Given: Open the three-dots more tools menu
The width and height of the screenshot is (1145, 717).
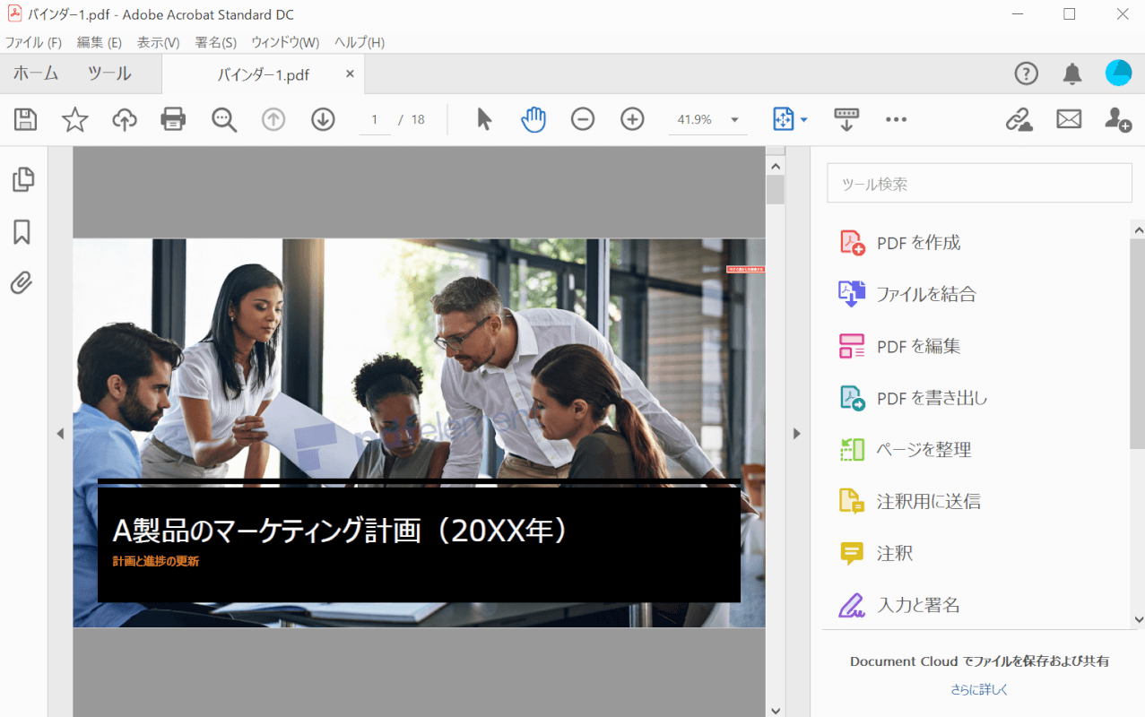Looking at the screenshot, I should [897, 119].
